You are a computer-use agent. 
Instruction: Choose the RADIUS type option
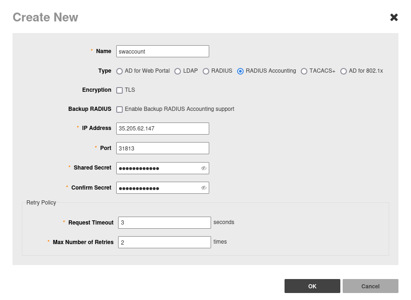click(x=206, y=71)
